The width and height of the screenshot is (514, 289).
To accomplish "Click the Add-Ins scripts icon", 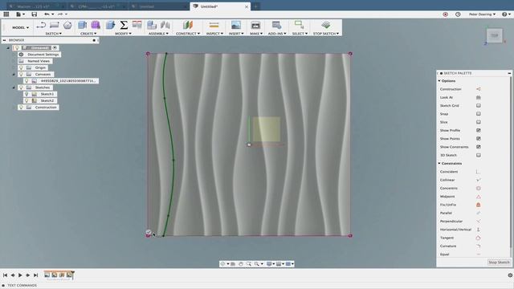I will click(x=276, y=25).
